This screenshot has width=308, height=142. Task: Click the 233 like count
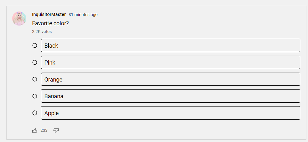click(44, 130)
